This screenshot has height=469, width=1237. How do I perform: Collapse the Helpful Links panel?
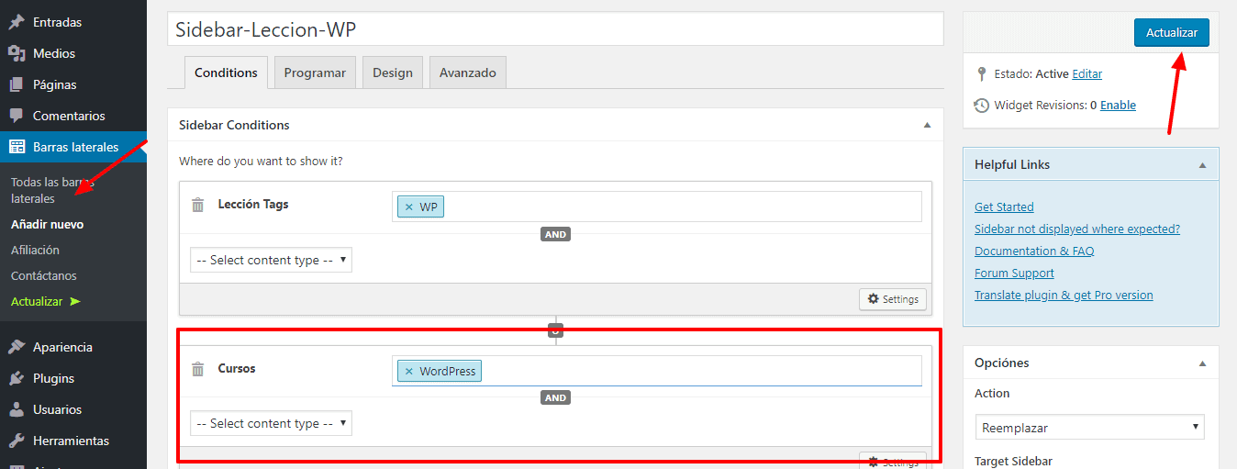1202,165
